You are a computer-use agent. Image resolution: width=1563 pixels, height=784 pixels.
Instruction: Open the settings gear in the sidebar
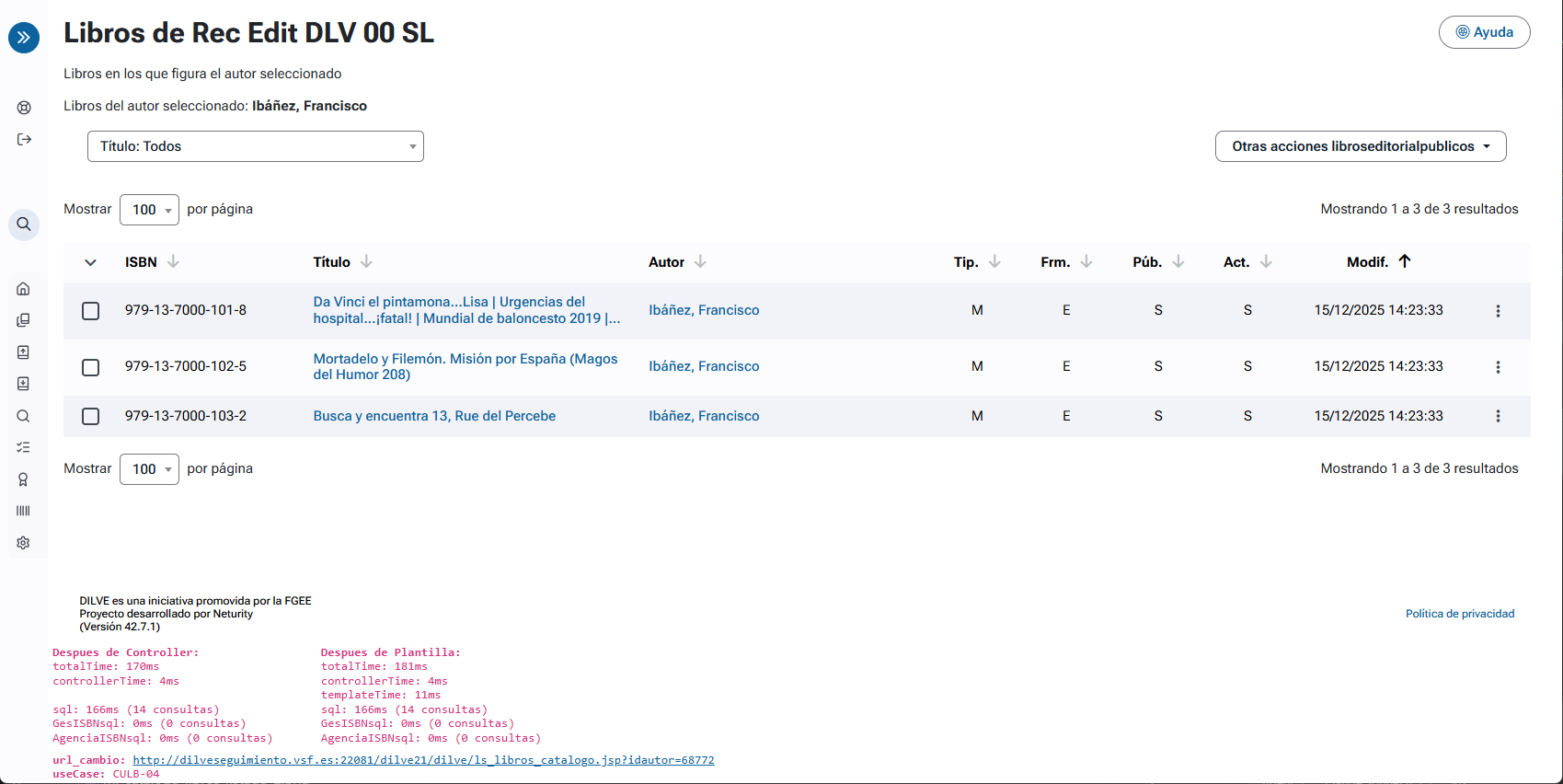(x=24, y=543)
